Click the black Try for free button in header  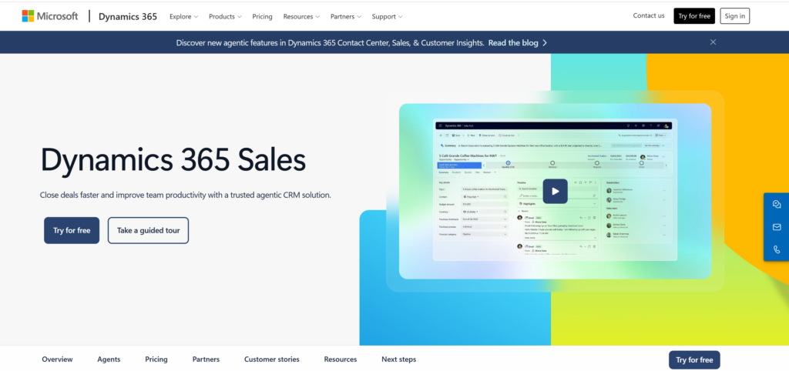click(x=694, y=16)
